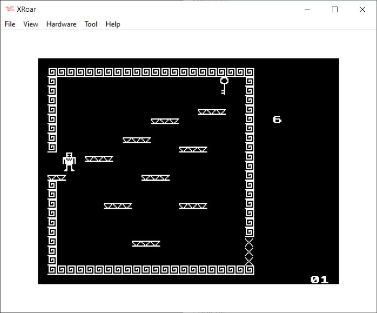377x313 pixels.
Task: Click the top-left corner border tile
Action: [52, 72]
